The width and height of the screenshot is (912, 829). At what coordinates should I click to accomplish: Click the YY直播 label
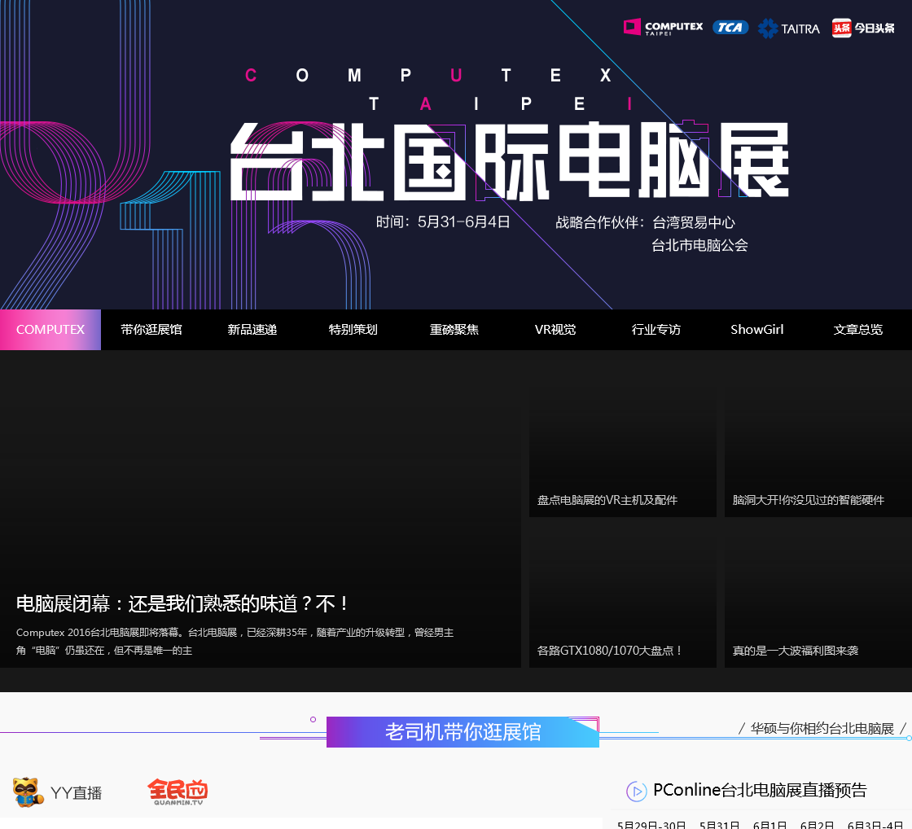tap(77, 793)
